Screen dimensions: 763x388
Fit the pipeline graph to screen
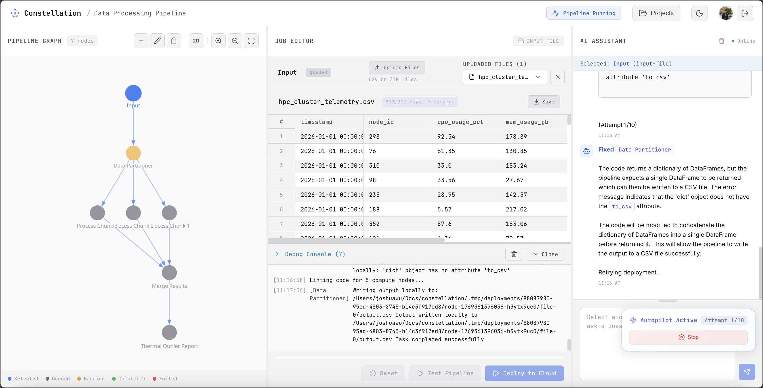click(251, 41)
